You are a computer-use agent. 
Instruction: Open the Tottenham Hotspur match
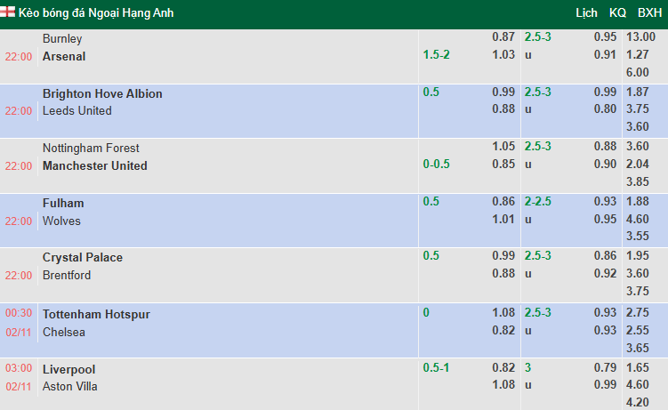[x=96, y=314]
